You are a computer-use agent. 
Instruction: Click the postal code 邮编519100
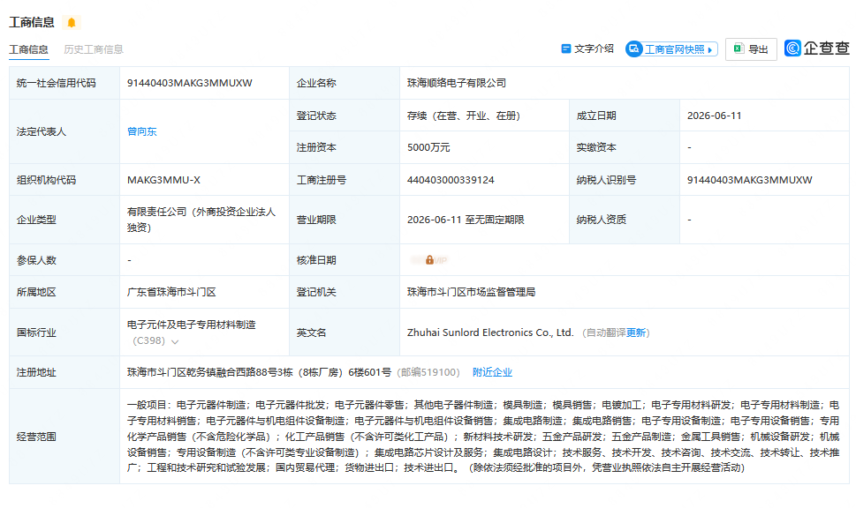click(428, 372)
